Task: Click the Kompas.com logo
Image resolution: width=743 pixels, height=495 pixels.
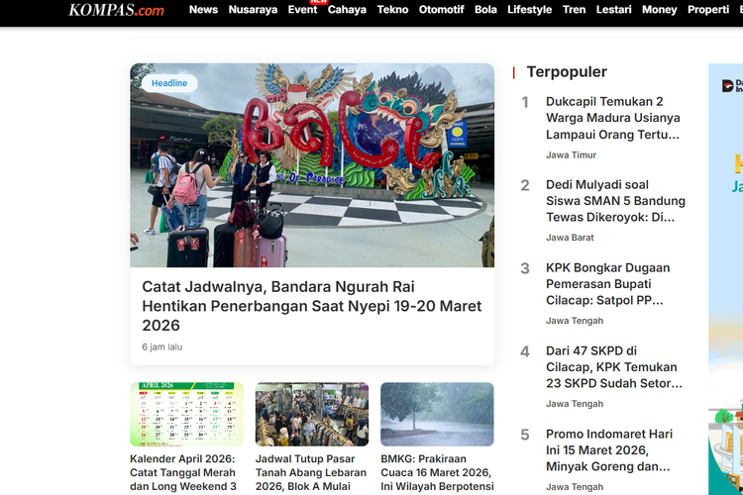Action: (x=116, y=10)
